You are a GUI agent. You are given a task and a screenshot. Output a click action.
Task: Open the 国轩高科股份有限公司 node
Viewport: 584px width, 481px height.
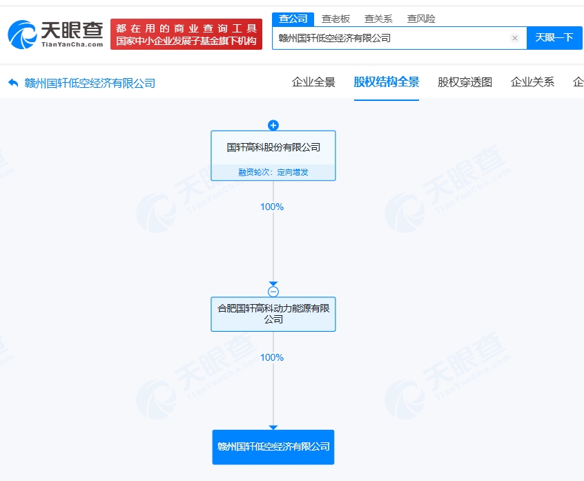pyautogui.click(x=273, y=147)
